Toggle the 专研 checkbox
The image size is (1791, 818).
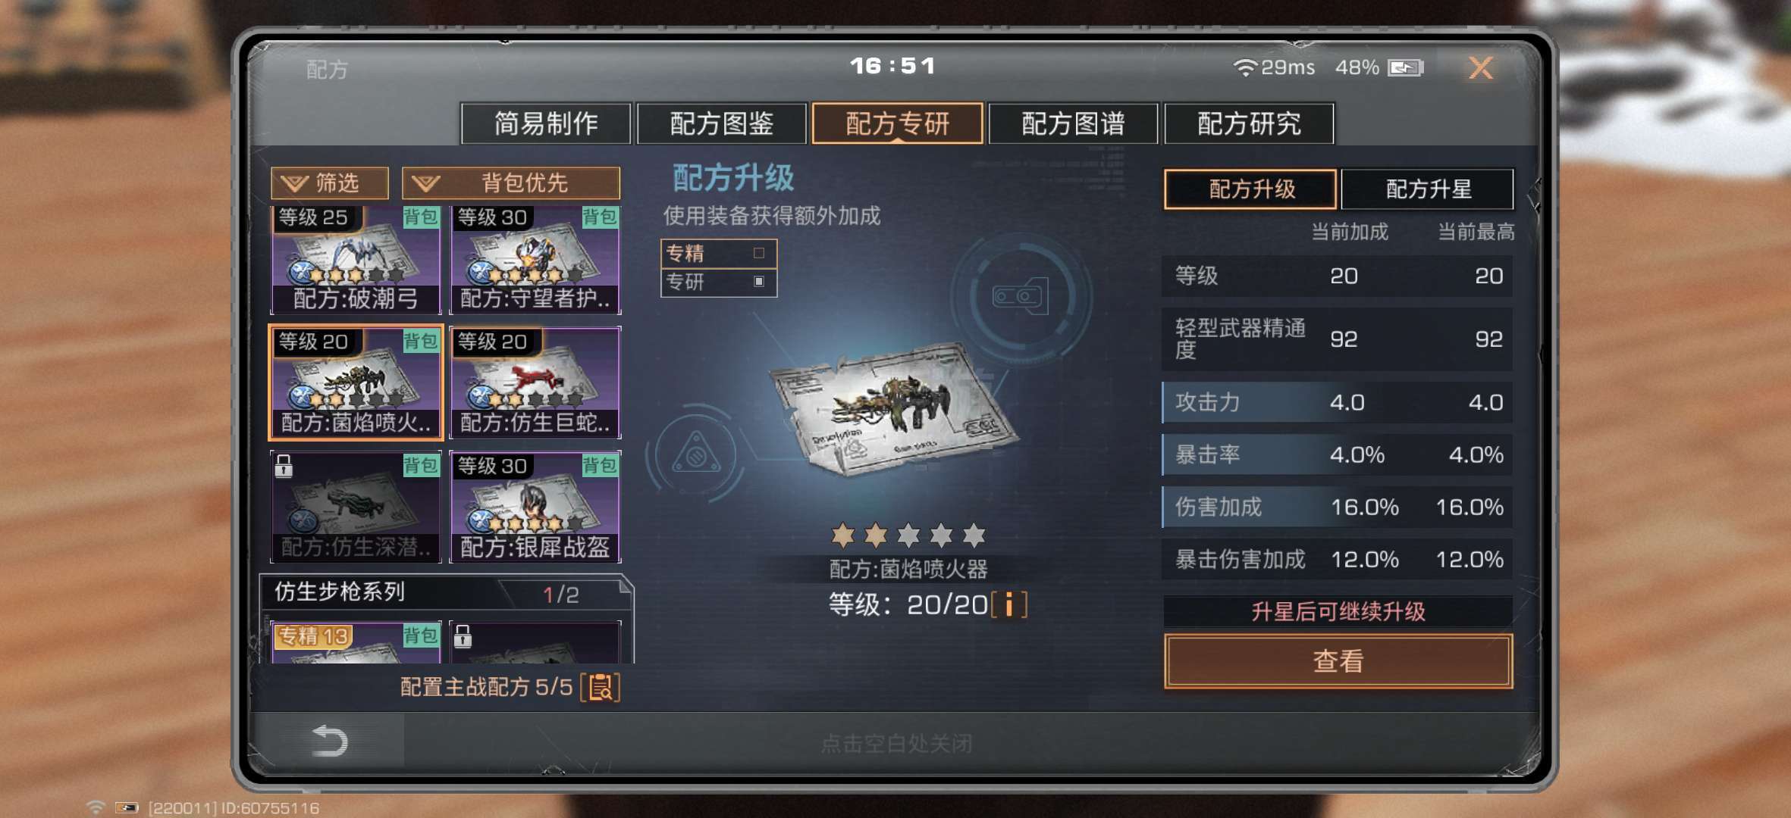(x=759, y=282)
